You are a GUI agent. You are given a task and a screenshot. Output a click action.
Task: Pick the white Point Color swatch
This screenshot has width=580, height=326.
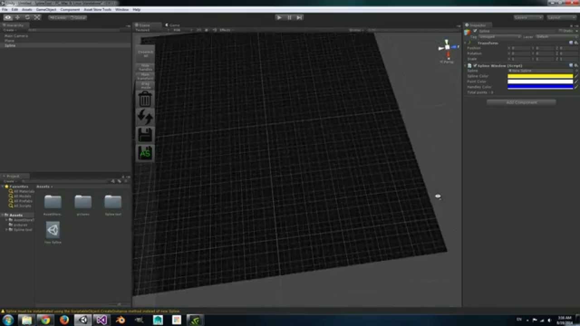(540, 81)
